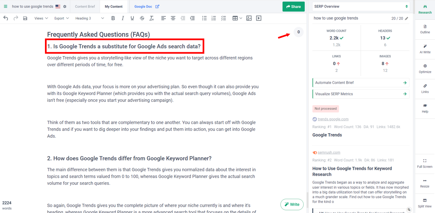Open the Help panel

click(x=424, y=108)
